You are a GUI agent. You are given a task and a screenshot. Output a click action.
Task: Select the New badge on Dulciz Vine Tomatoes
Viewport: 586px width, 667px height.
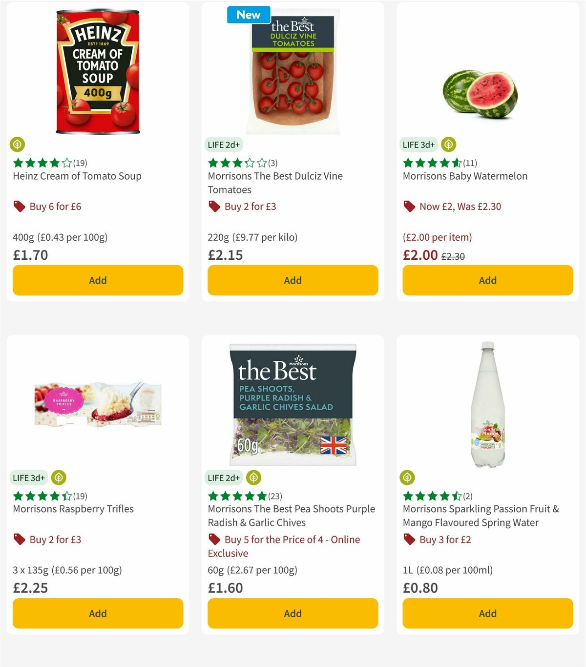click(249, 15)
